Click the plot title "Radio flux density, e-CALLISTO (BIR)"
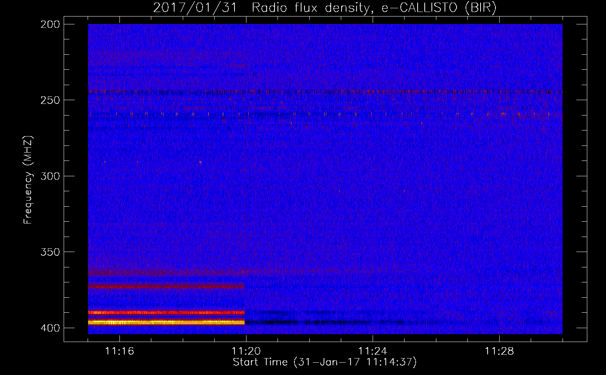 tap(374, 8)
